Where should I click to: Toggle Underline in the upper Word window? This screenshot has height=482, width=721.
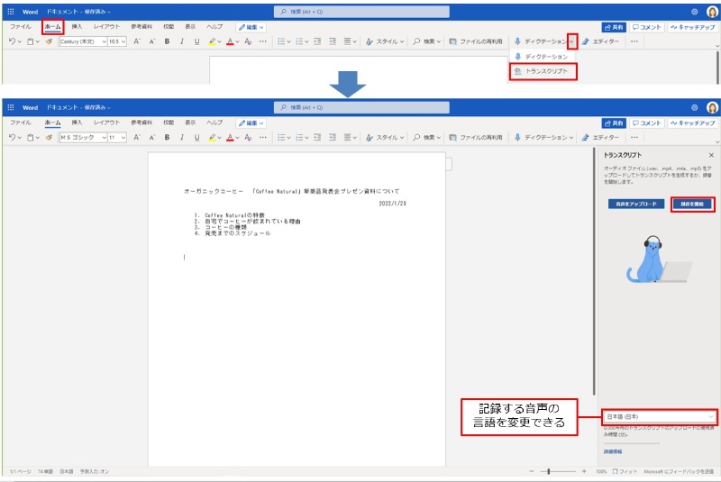click(x=196, y=41)
